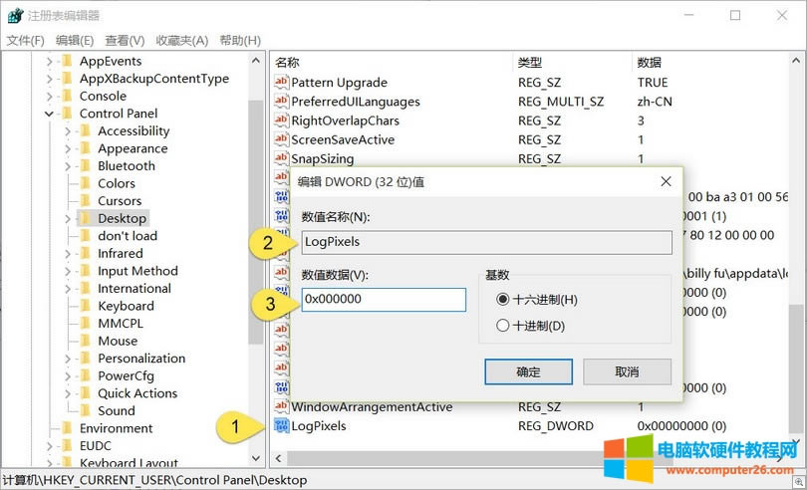
Task: Click the Colors folder icon
Action: (86, 183)
